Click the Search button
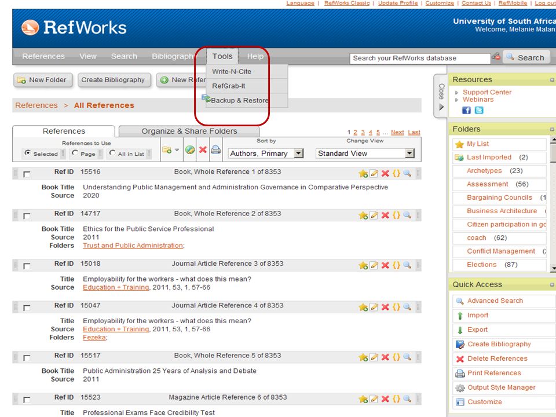Screen dimensions: 556x417 [526, 57]
